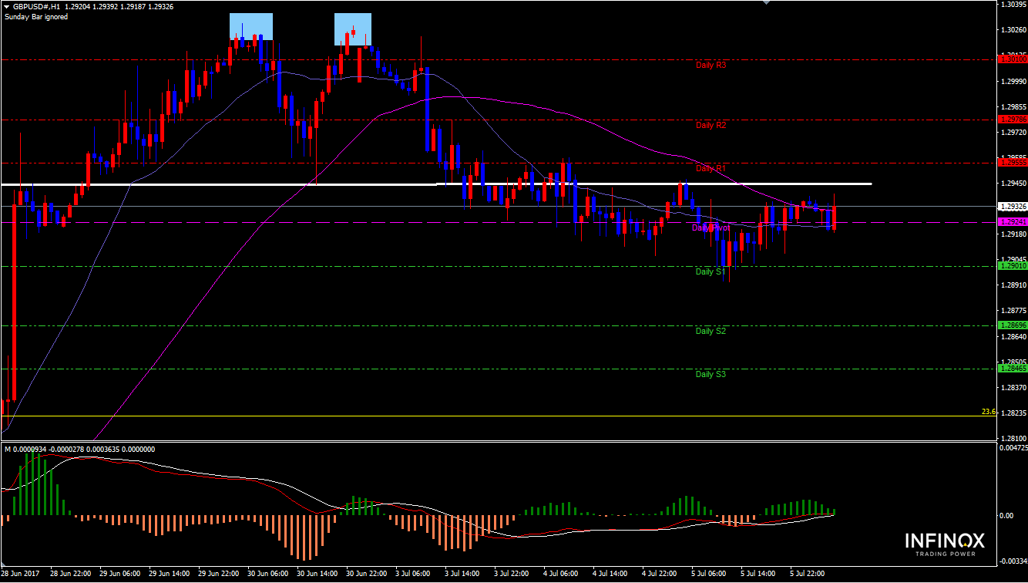Click the Daily S2 label

[711, 331]
